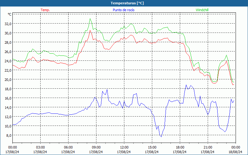Viewport: 248px width, 155px height.
Task: Click the "03:00" time label on the x-axis
Action: tap(40, 148)
